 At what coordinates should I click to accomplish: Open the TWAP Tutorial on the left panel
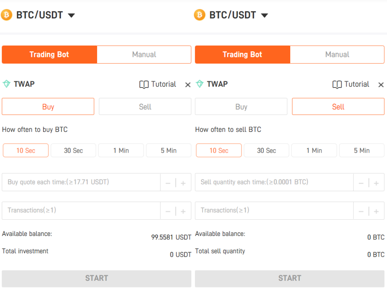[158, 84]
